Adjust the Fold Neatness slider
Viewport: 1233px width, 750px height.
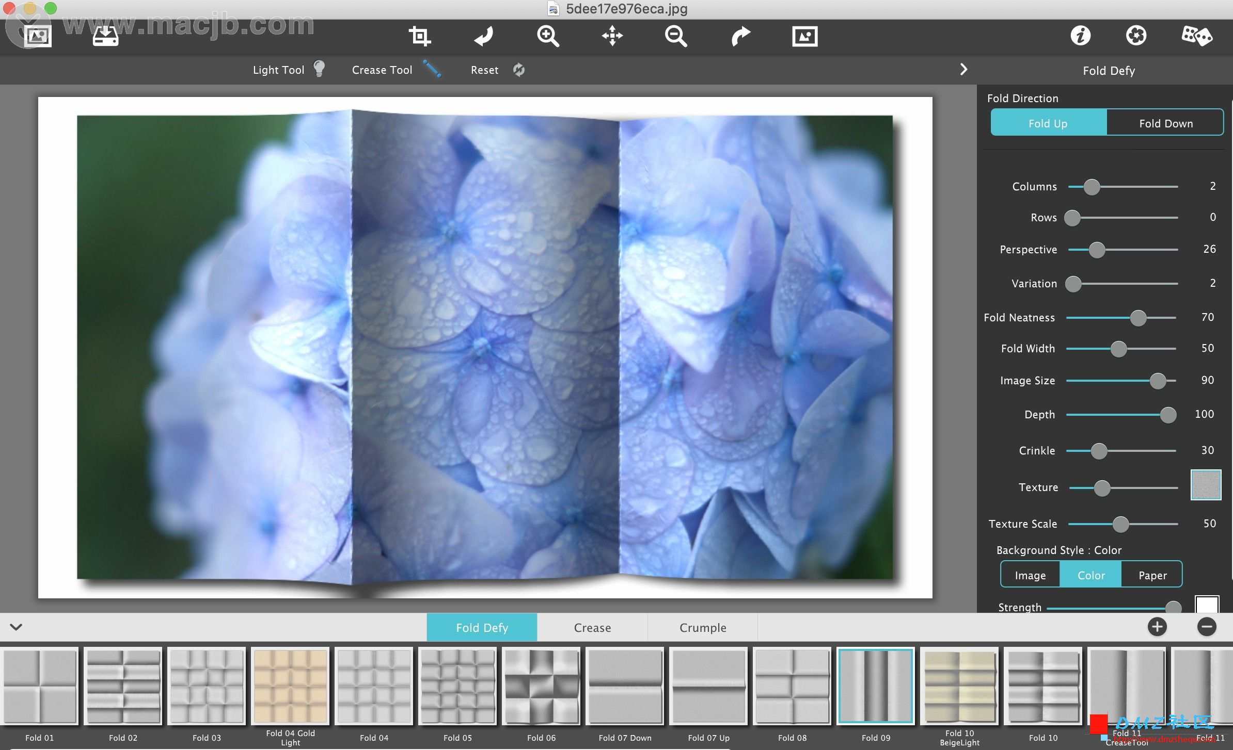click(1121, 318)
